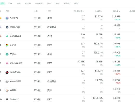Click Compound's $9.21B locked value
This screenshot has width=135, height=104.
coord(117,35)
